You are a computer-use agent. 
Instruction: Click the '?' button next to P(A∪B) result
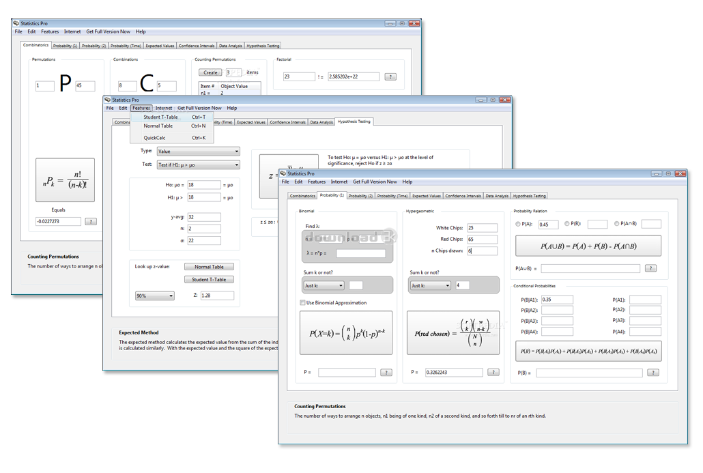[x=652, y=269]
